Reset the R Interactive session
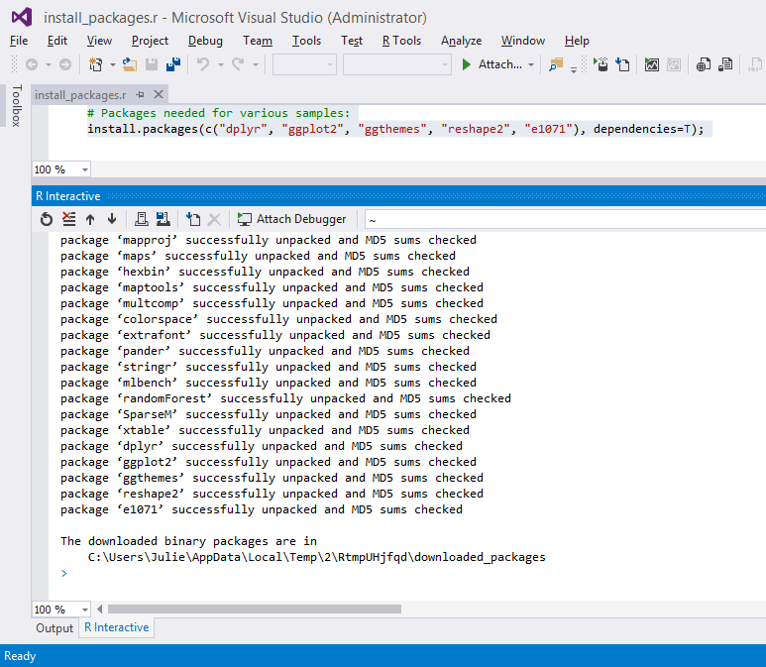The height and width of the screenshot is (667, 766). click(x=47, y=219)
